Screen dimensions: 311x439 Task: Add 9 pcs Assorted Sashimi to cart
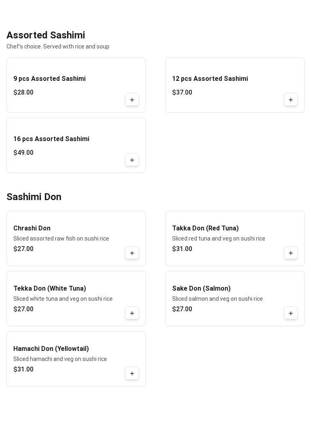pos(132,100)
